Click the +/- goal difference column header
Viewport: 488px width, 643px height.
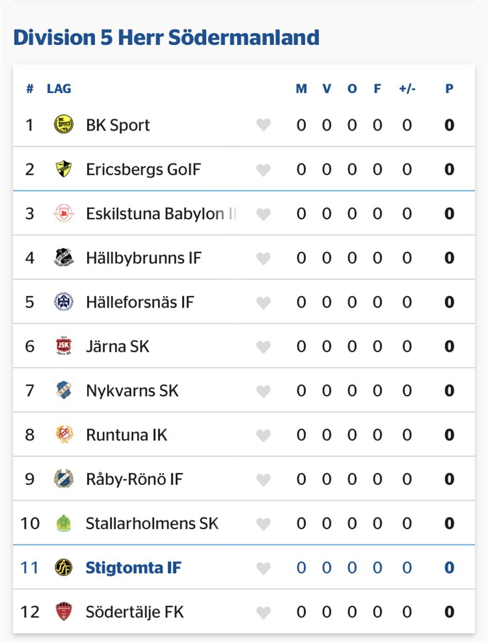pos(407,88)
